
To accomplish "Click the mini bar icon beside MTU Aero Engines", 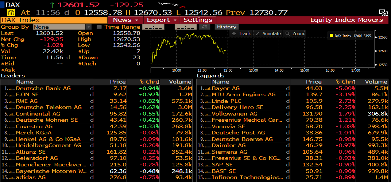I will coord(208,95).
